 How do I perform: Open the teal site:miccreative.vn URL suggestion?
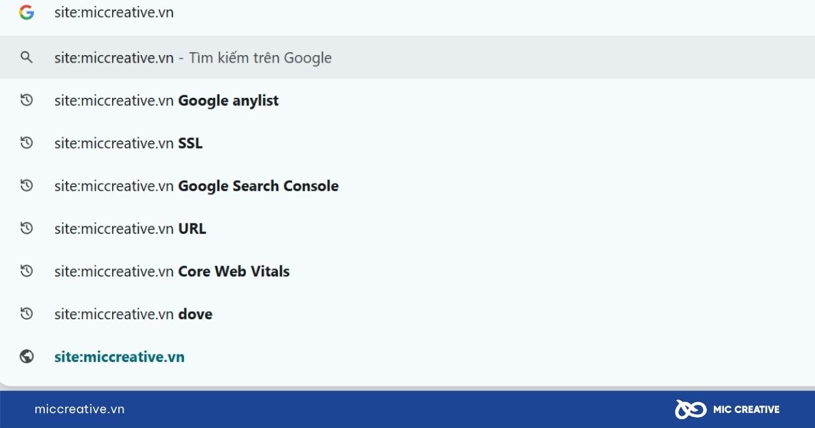click(120, 357)
